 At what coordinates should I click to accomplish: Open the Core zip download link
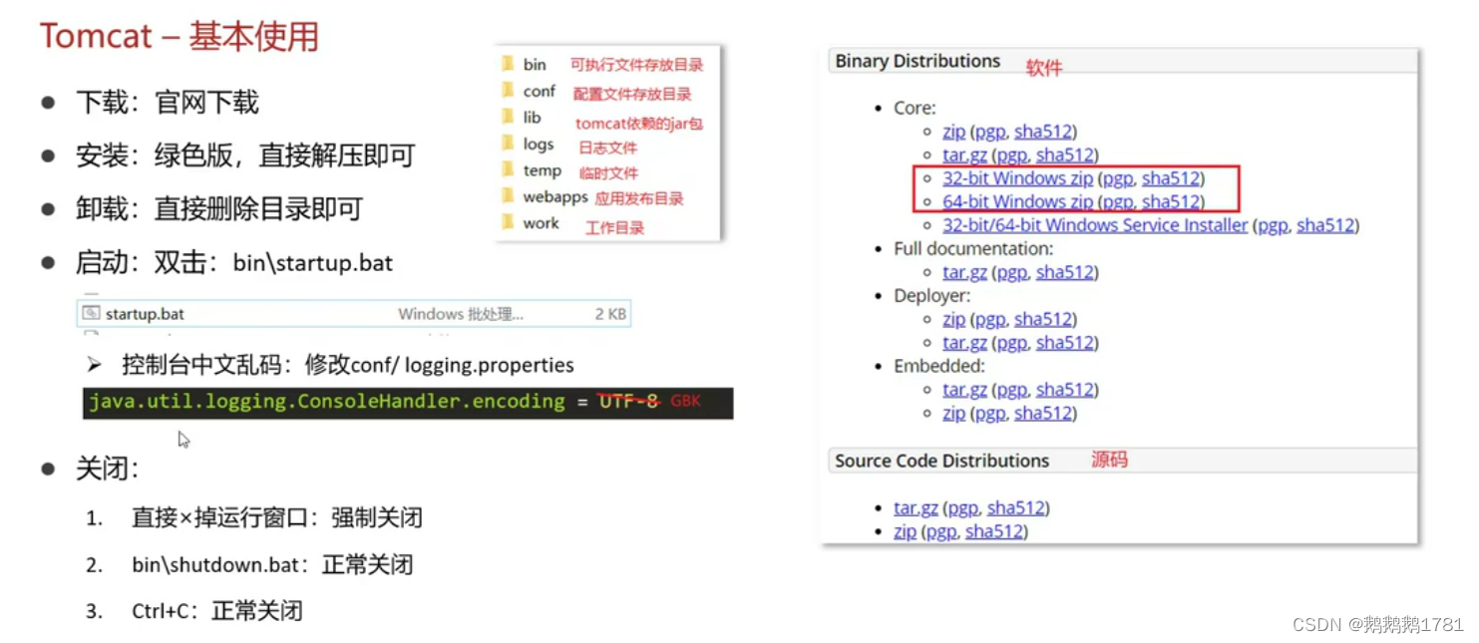coord(953,132)
